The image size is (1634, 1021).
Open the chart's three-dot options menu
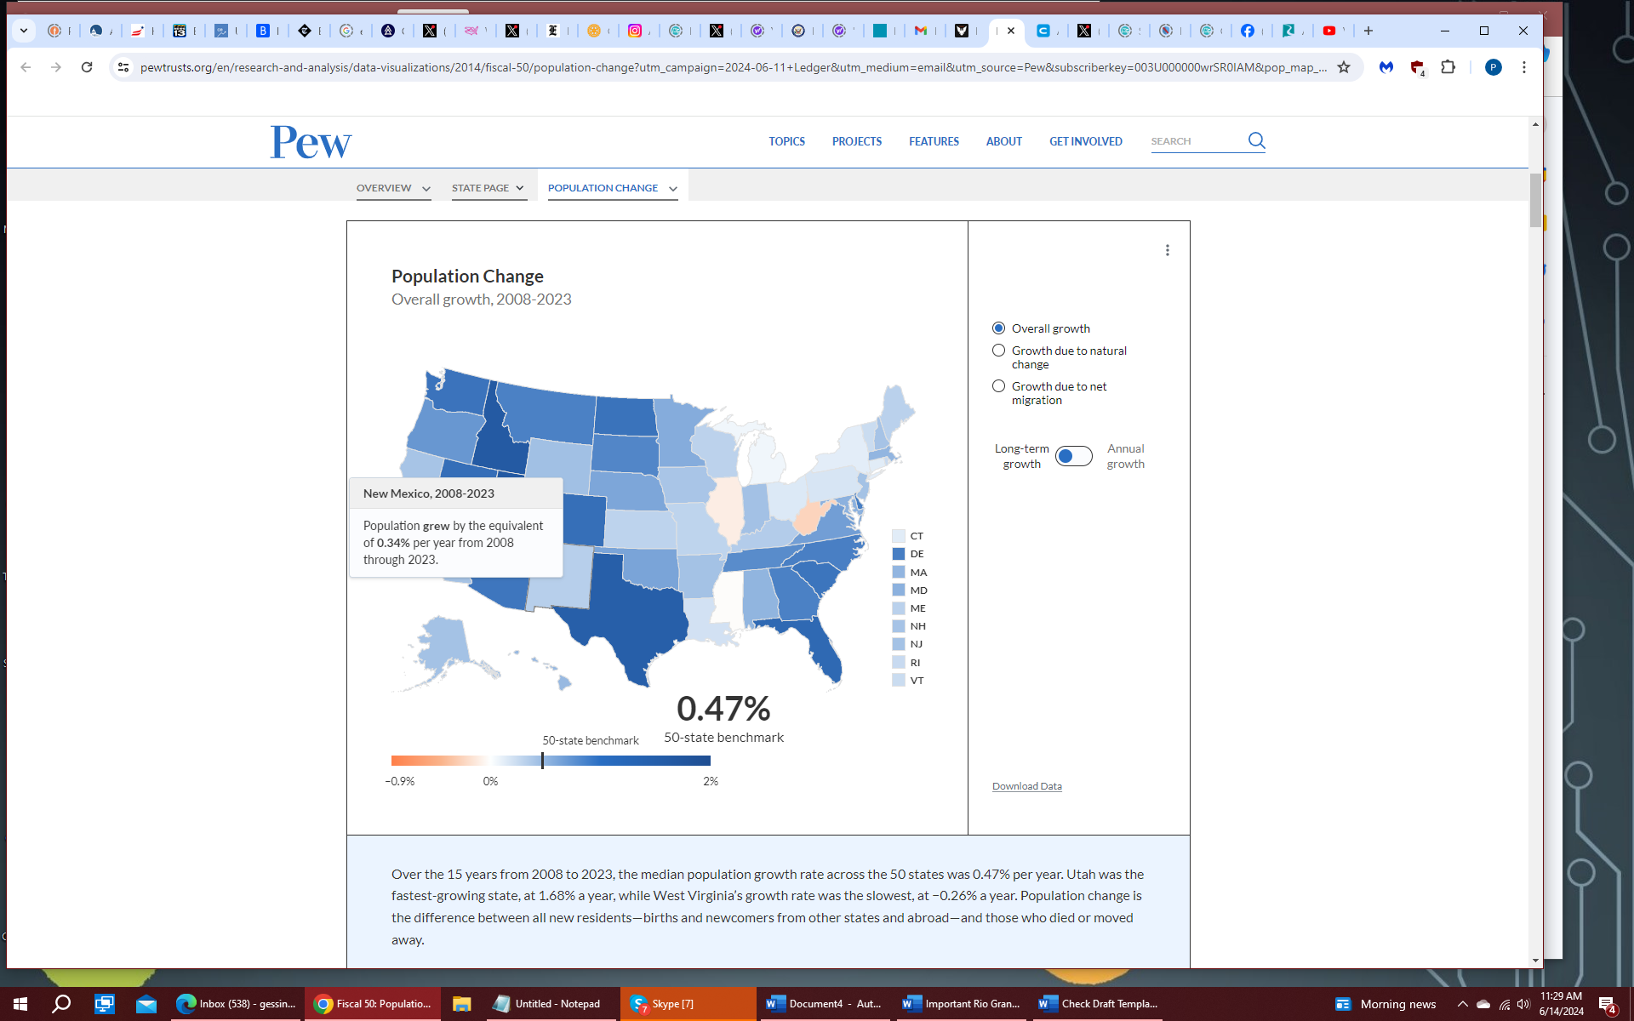(x=1168, y=250)
